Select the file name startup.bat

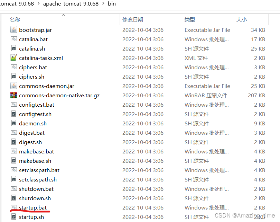[33, 207]
